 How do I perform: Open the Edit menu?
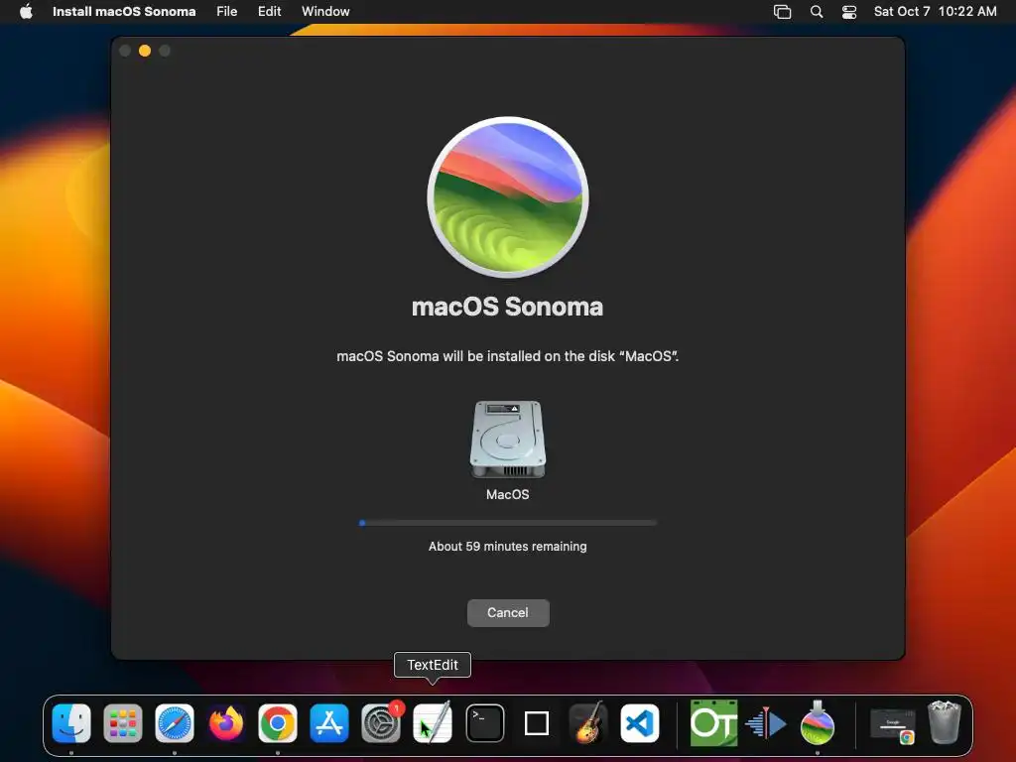(269, 11)
